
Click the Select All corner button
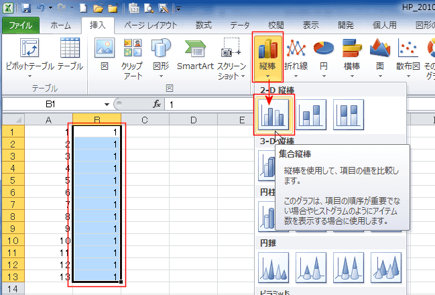click(x=13, y=119)
